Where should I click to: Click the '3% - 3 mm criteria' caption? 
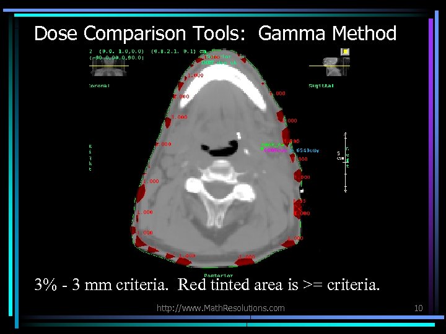click(x=101, y=285)
